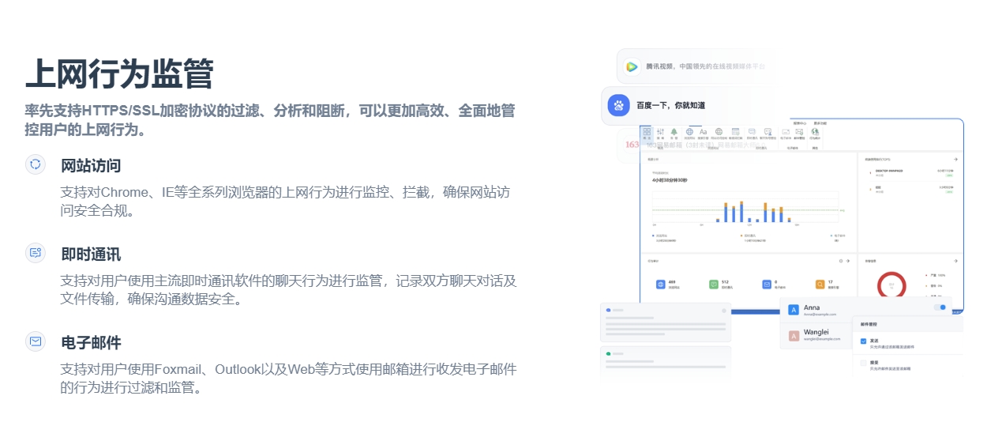Viewport: 1002px width, 441px height.
Task: Click the sliders icon in dashboard toolbar
Action: coord(660,131)
